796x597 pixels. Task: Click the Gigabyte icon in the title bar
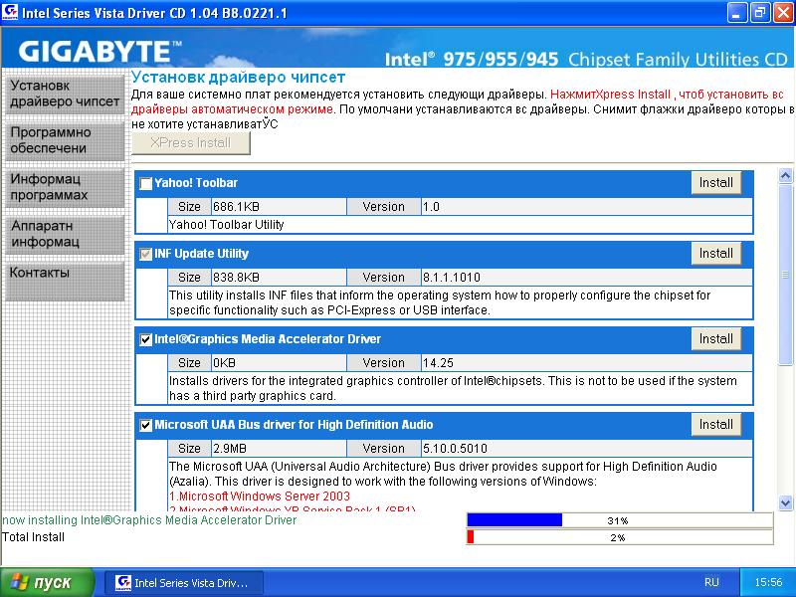pyautogui.click(x=10, y=12)
